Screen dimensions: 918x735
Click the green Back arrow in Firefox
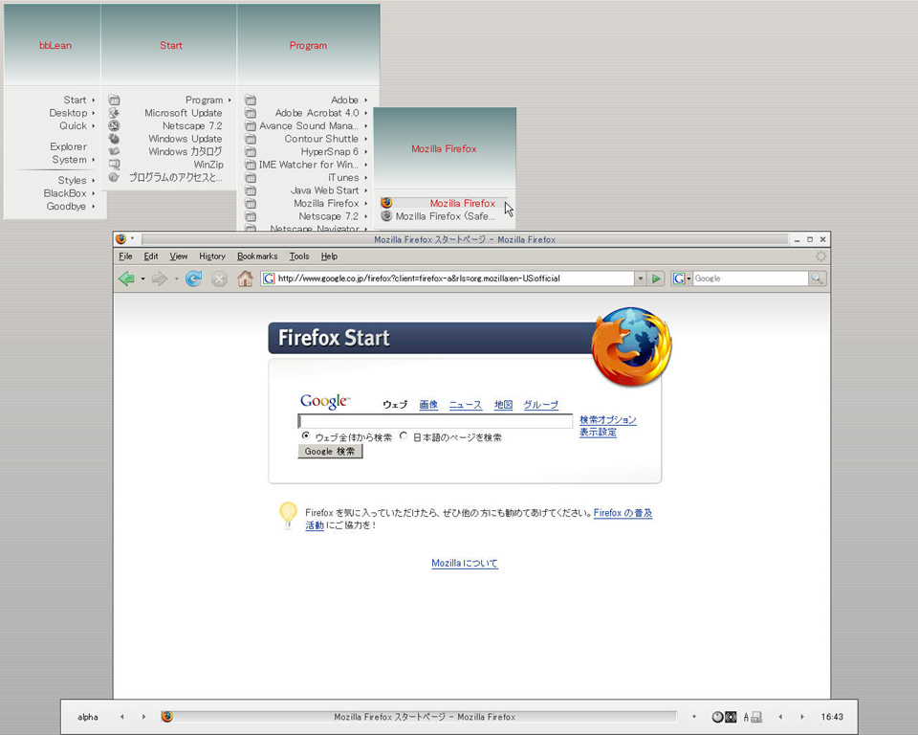(126, 278)
